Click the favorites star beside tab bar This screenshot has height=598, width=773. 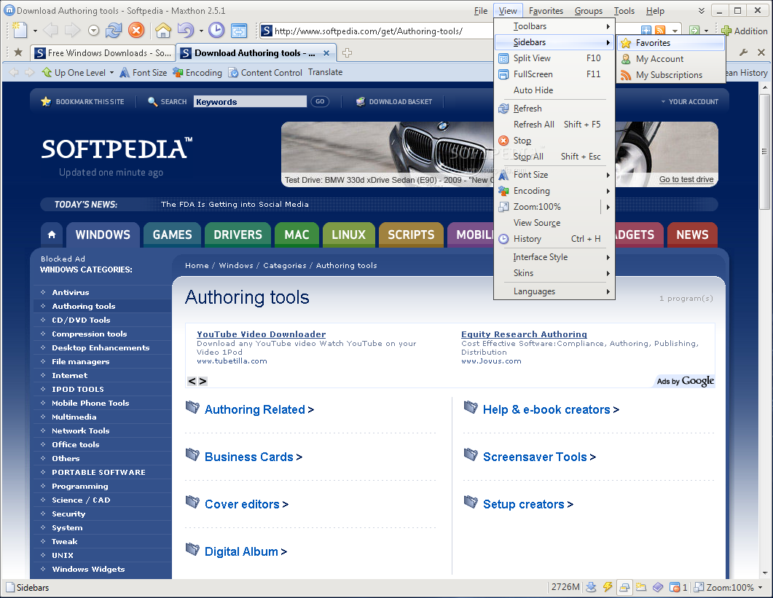pos(18,52)
